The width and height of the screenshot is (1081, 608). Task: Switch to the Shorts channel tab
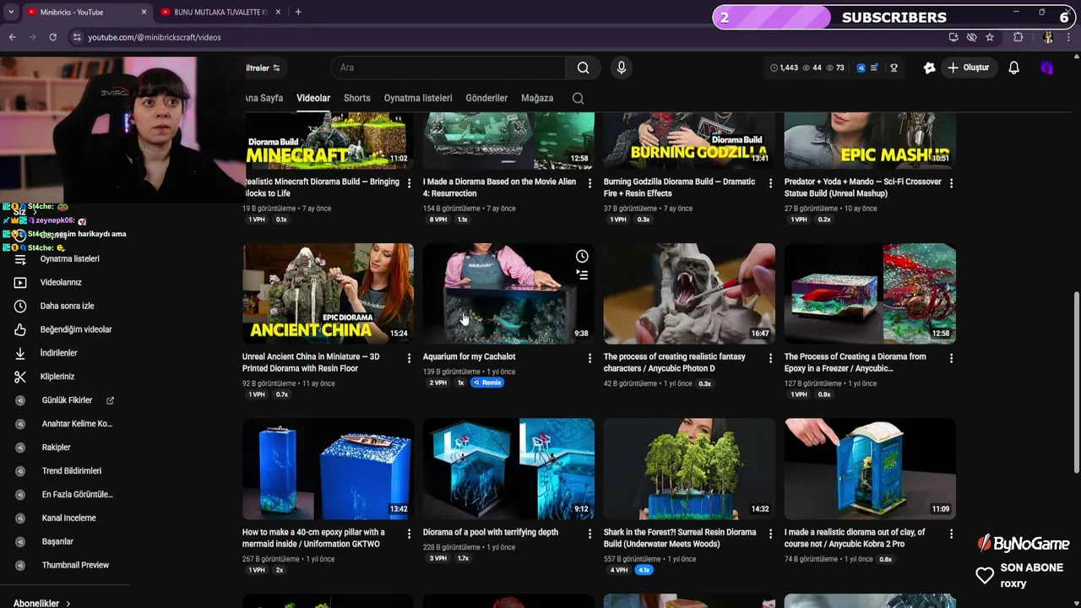[x=356, y=98]
